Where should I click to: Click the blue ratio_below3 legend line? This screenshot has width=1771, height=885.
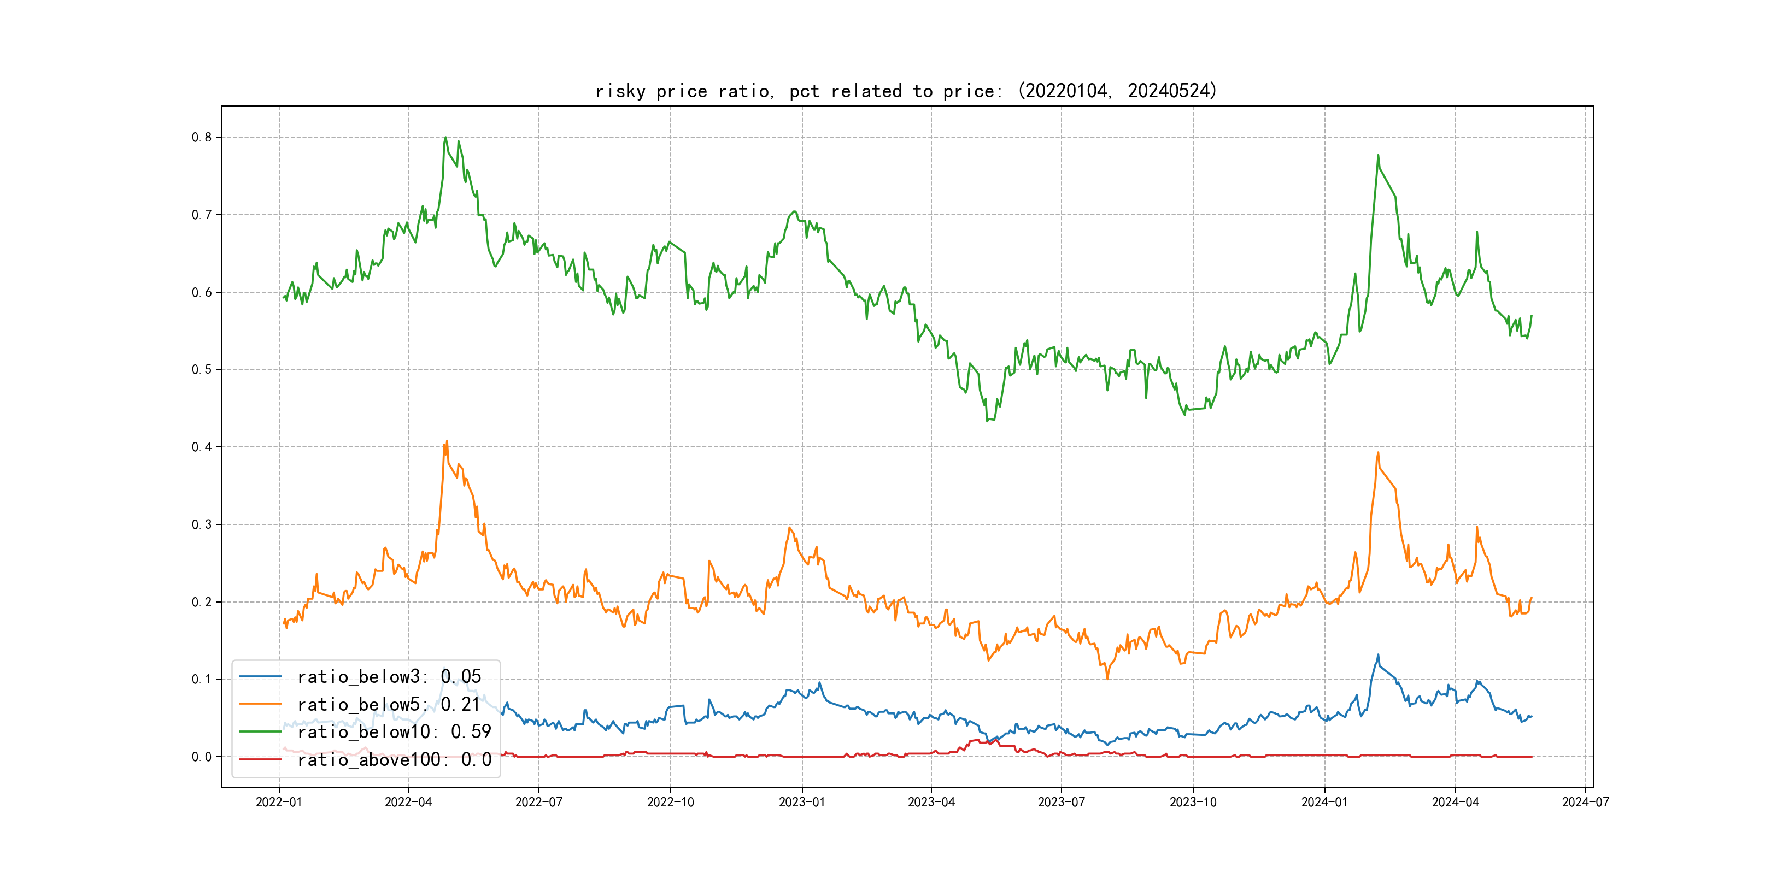coord(260,677)
